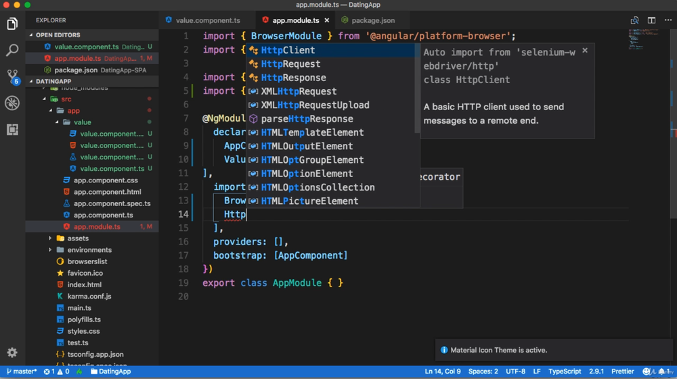Open app.component.ts file
The image size is (677, 379).
tap(92, 215)
